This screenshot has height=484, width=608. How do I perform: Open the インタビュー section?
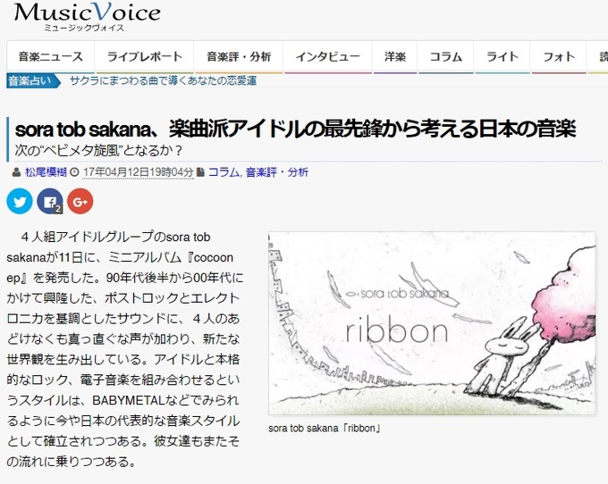[328, 57]
